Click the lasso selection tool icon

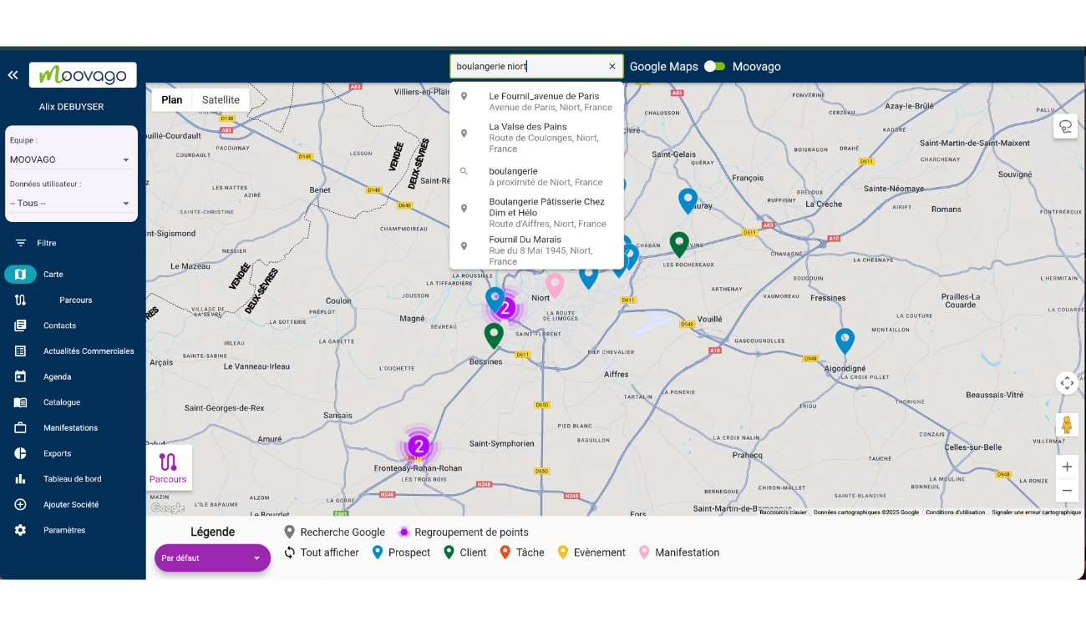pyautogui.click(x=1065, y=127)
